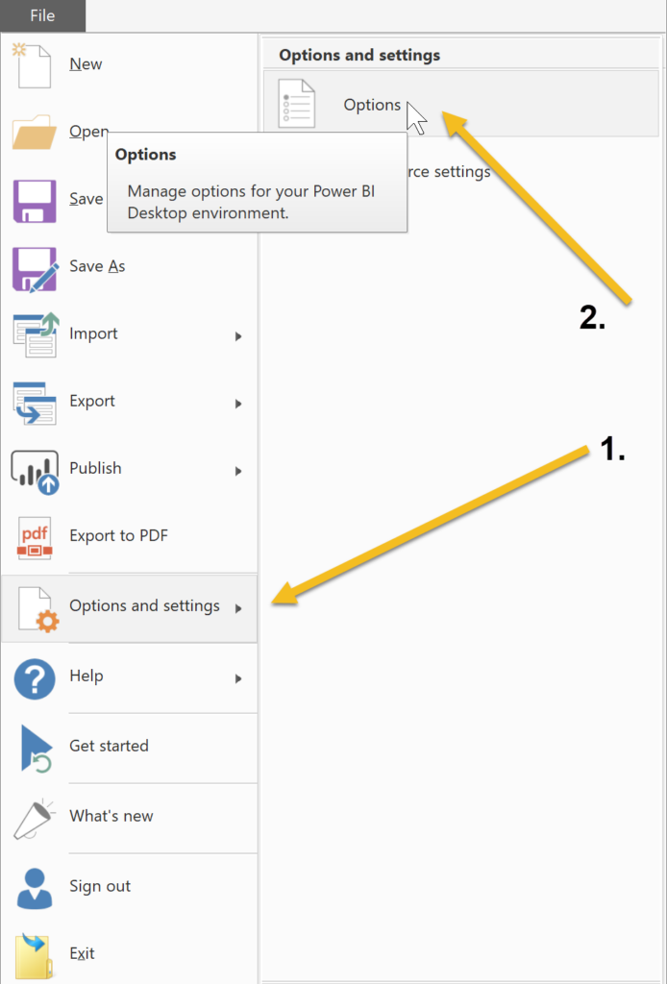Expand the Help submenu arrow

[238, 678]
